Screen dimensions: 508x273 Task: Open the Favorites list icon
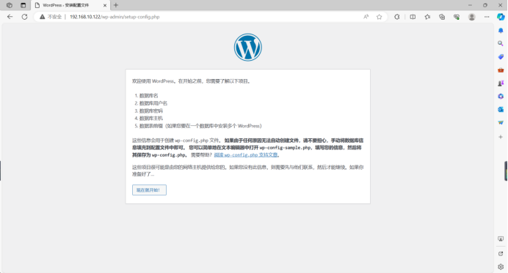tap(427, 17)
